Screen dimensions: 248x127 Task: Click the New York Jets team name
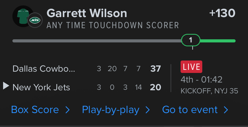click(41, 87)
